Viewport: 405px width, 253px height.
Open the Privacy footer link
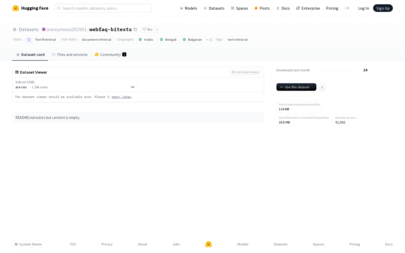click(107, 244)
